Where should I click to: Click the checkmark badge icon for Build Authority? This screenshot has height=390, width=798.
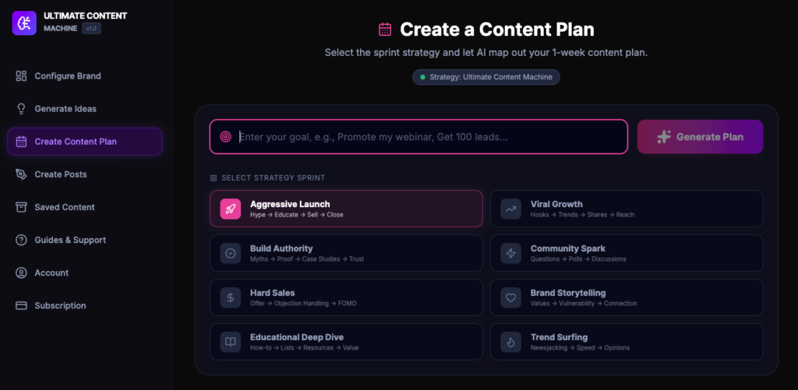coord(231,253)
